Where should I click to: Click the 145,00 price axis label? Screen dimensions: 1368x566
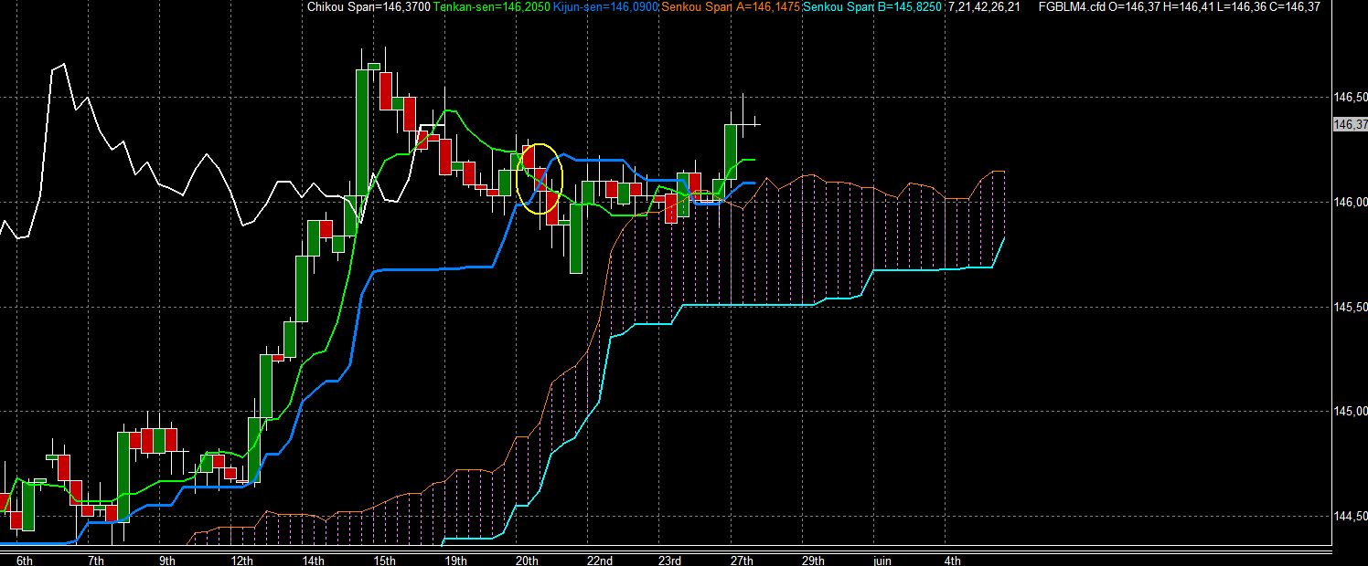[1351, 412]
